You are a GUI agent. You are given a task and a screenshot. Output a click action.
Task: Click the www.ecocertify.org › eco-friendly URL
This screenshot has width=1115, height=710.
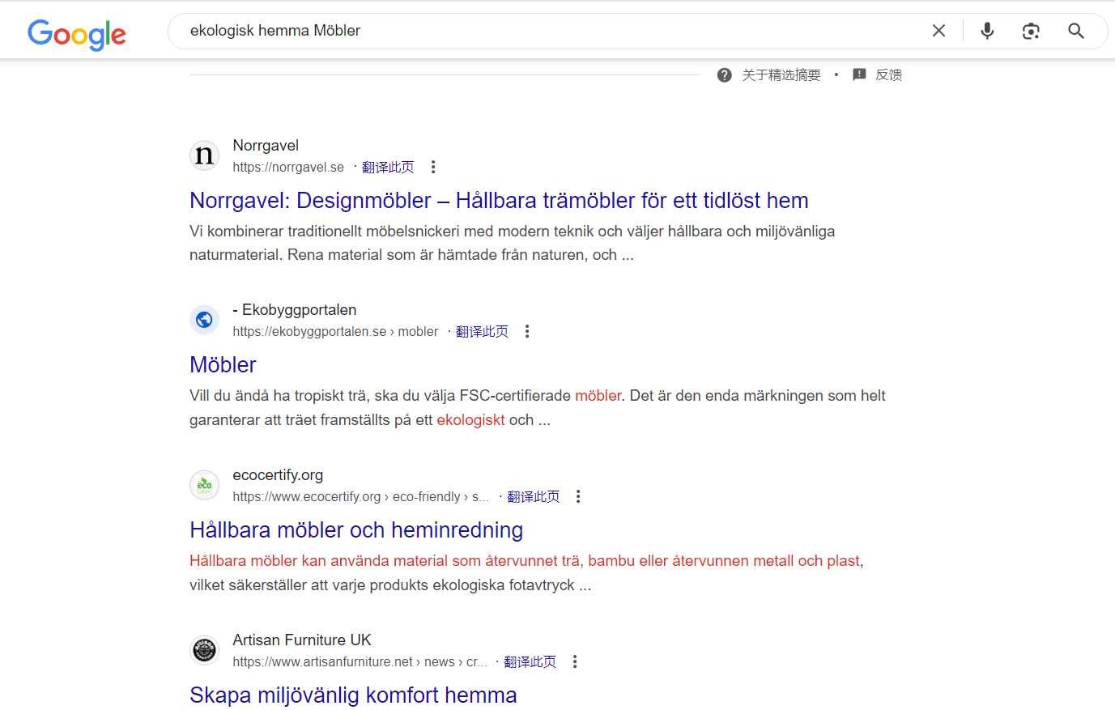[361, 496]
